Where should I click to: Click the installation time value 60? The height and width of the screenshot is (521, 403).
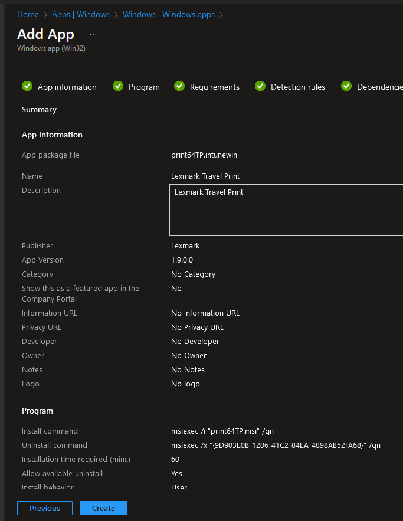175,460
